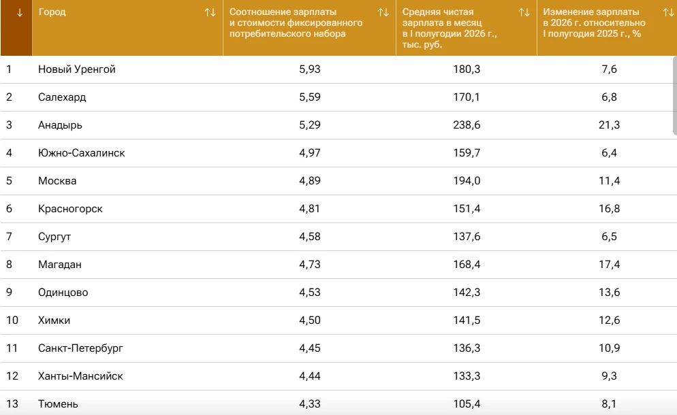Click the Город column header
Image resolution: width=677 pixels, height=415 pixels.
(x=52, y=12)
